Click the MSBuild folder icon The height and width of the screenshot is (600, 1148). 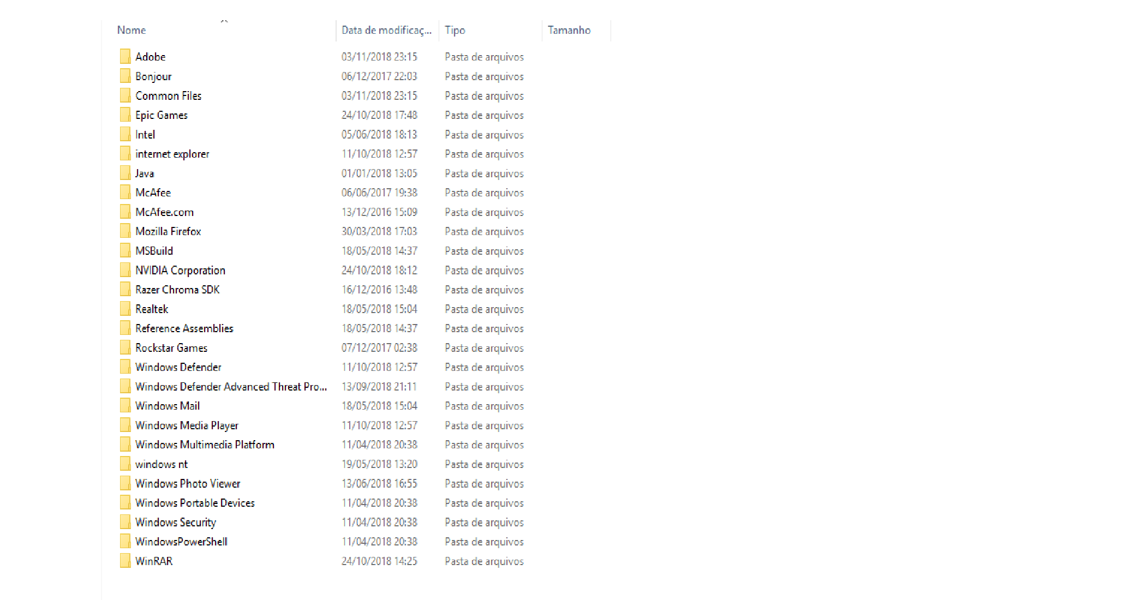(125, 251)
